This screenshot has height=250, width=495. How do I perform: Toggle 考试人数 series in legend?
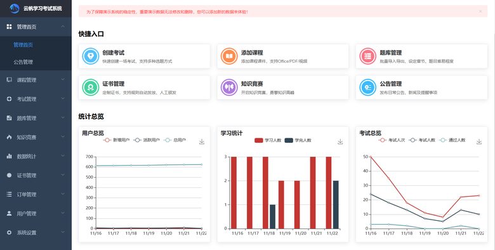(422, 140)
